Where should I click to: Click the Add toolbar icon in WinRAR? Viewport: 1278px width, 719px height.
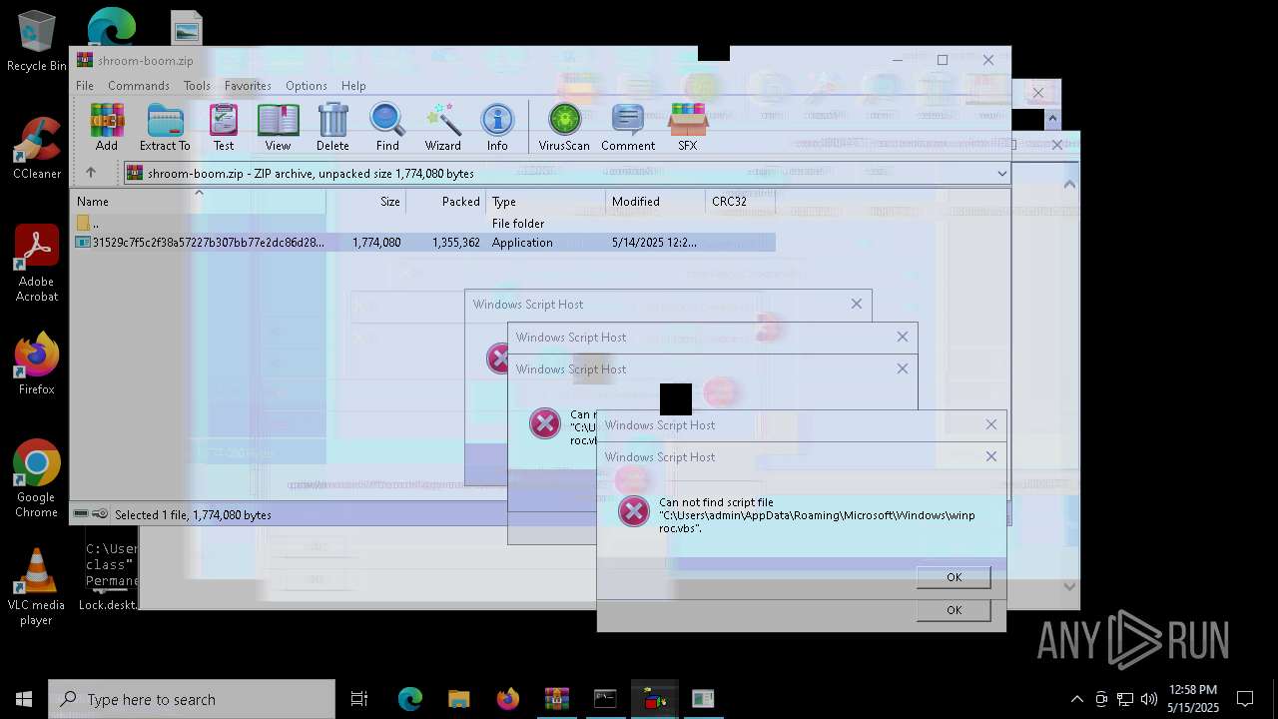click(x=107, y=127)
